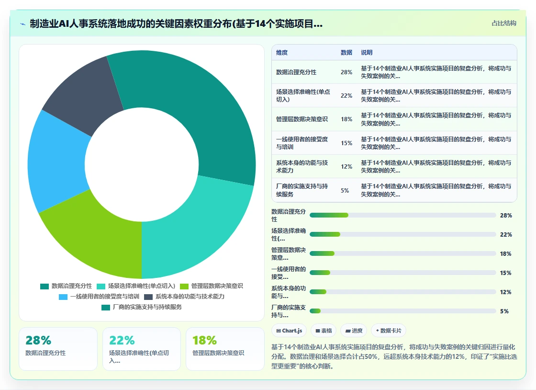The image size is (536, 390).
Task: Click 场景选择准确性(单点切入) table cell
Action: click(x=303, y=96)
